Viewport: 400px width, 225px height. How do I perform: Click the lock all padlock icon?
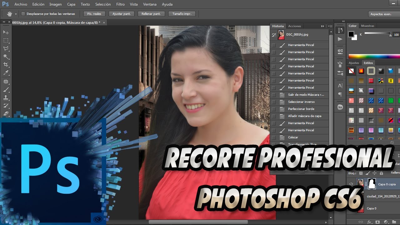point(381,173)
